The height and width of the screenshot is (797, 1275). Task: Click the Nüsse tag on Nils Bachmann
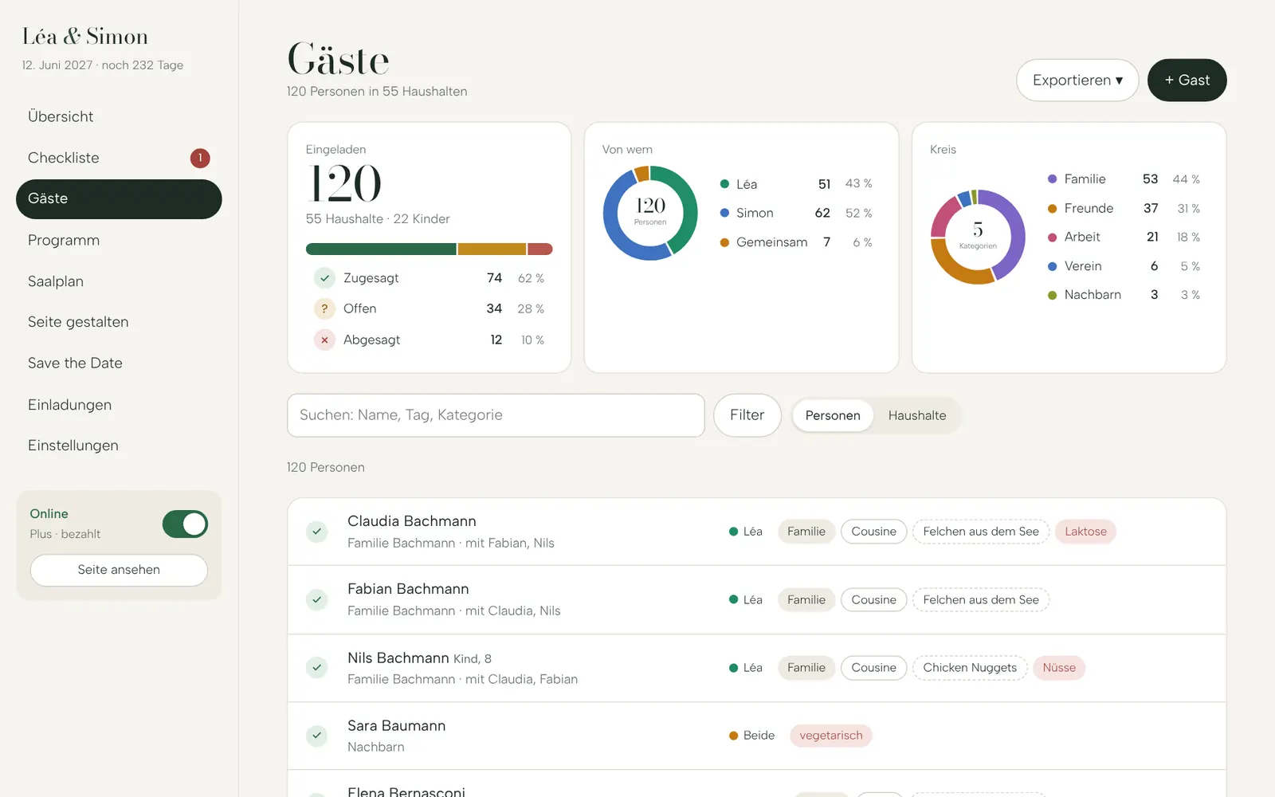1059,668
